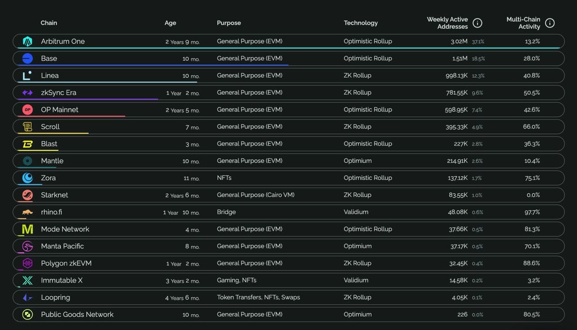Sort by Age column header

170,23
